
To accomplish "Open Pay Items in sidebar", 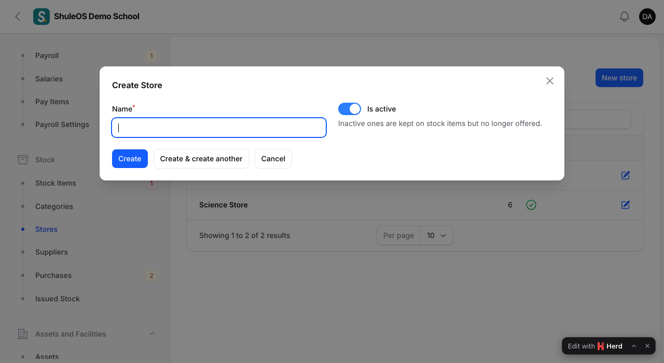I will click(x=52, y=102).
